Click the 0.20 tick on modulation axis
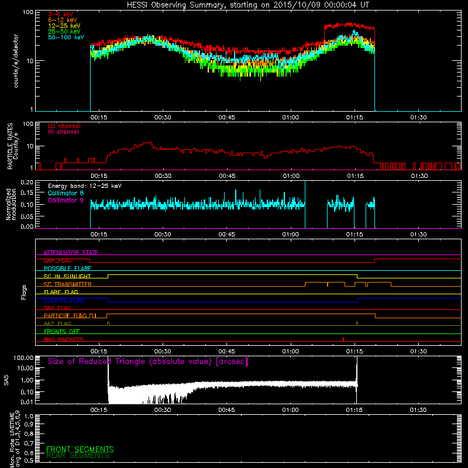This screenshot has width=468, height=468. tap(27, 183)
